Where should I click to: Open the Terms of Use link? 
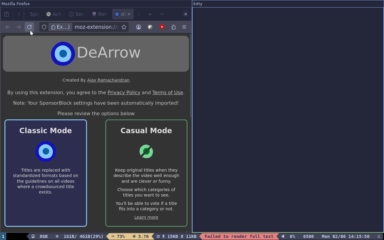168,92
